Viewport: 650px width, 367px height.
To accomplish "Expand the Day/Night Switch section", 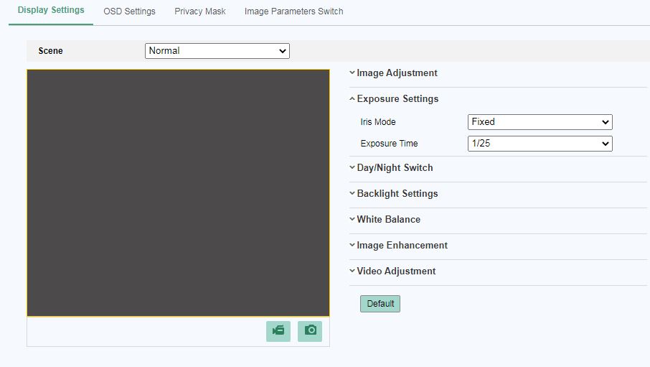I will (395, 168).
